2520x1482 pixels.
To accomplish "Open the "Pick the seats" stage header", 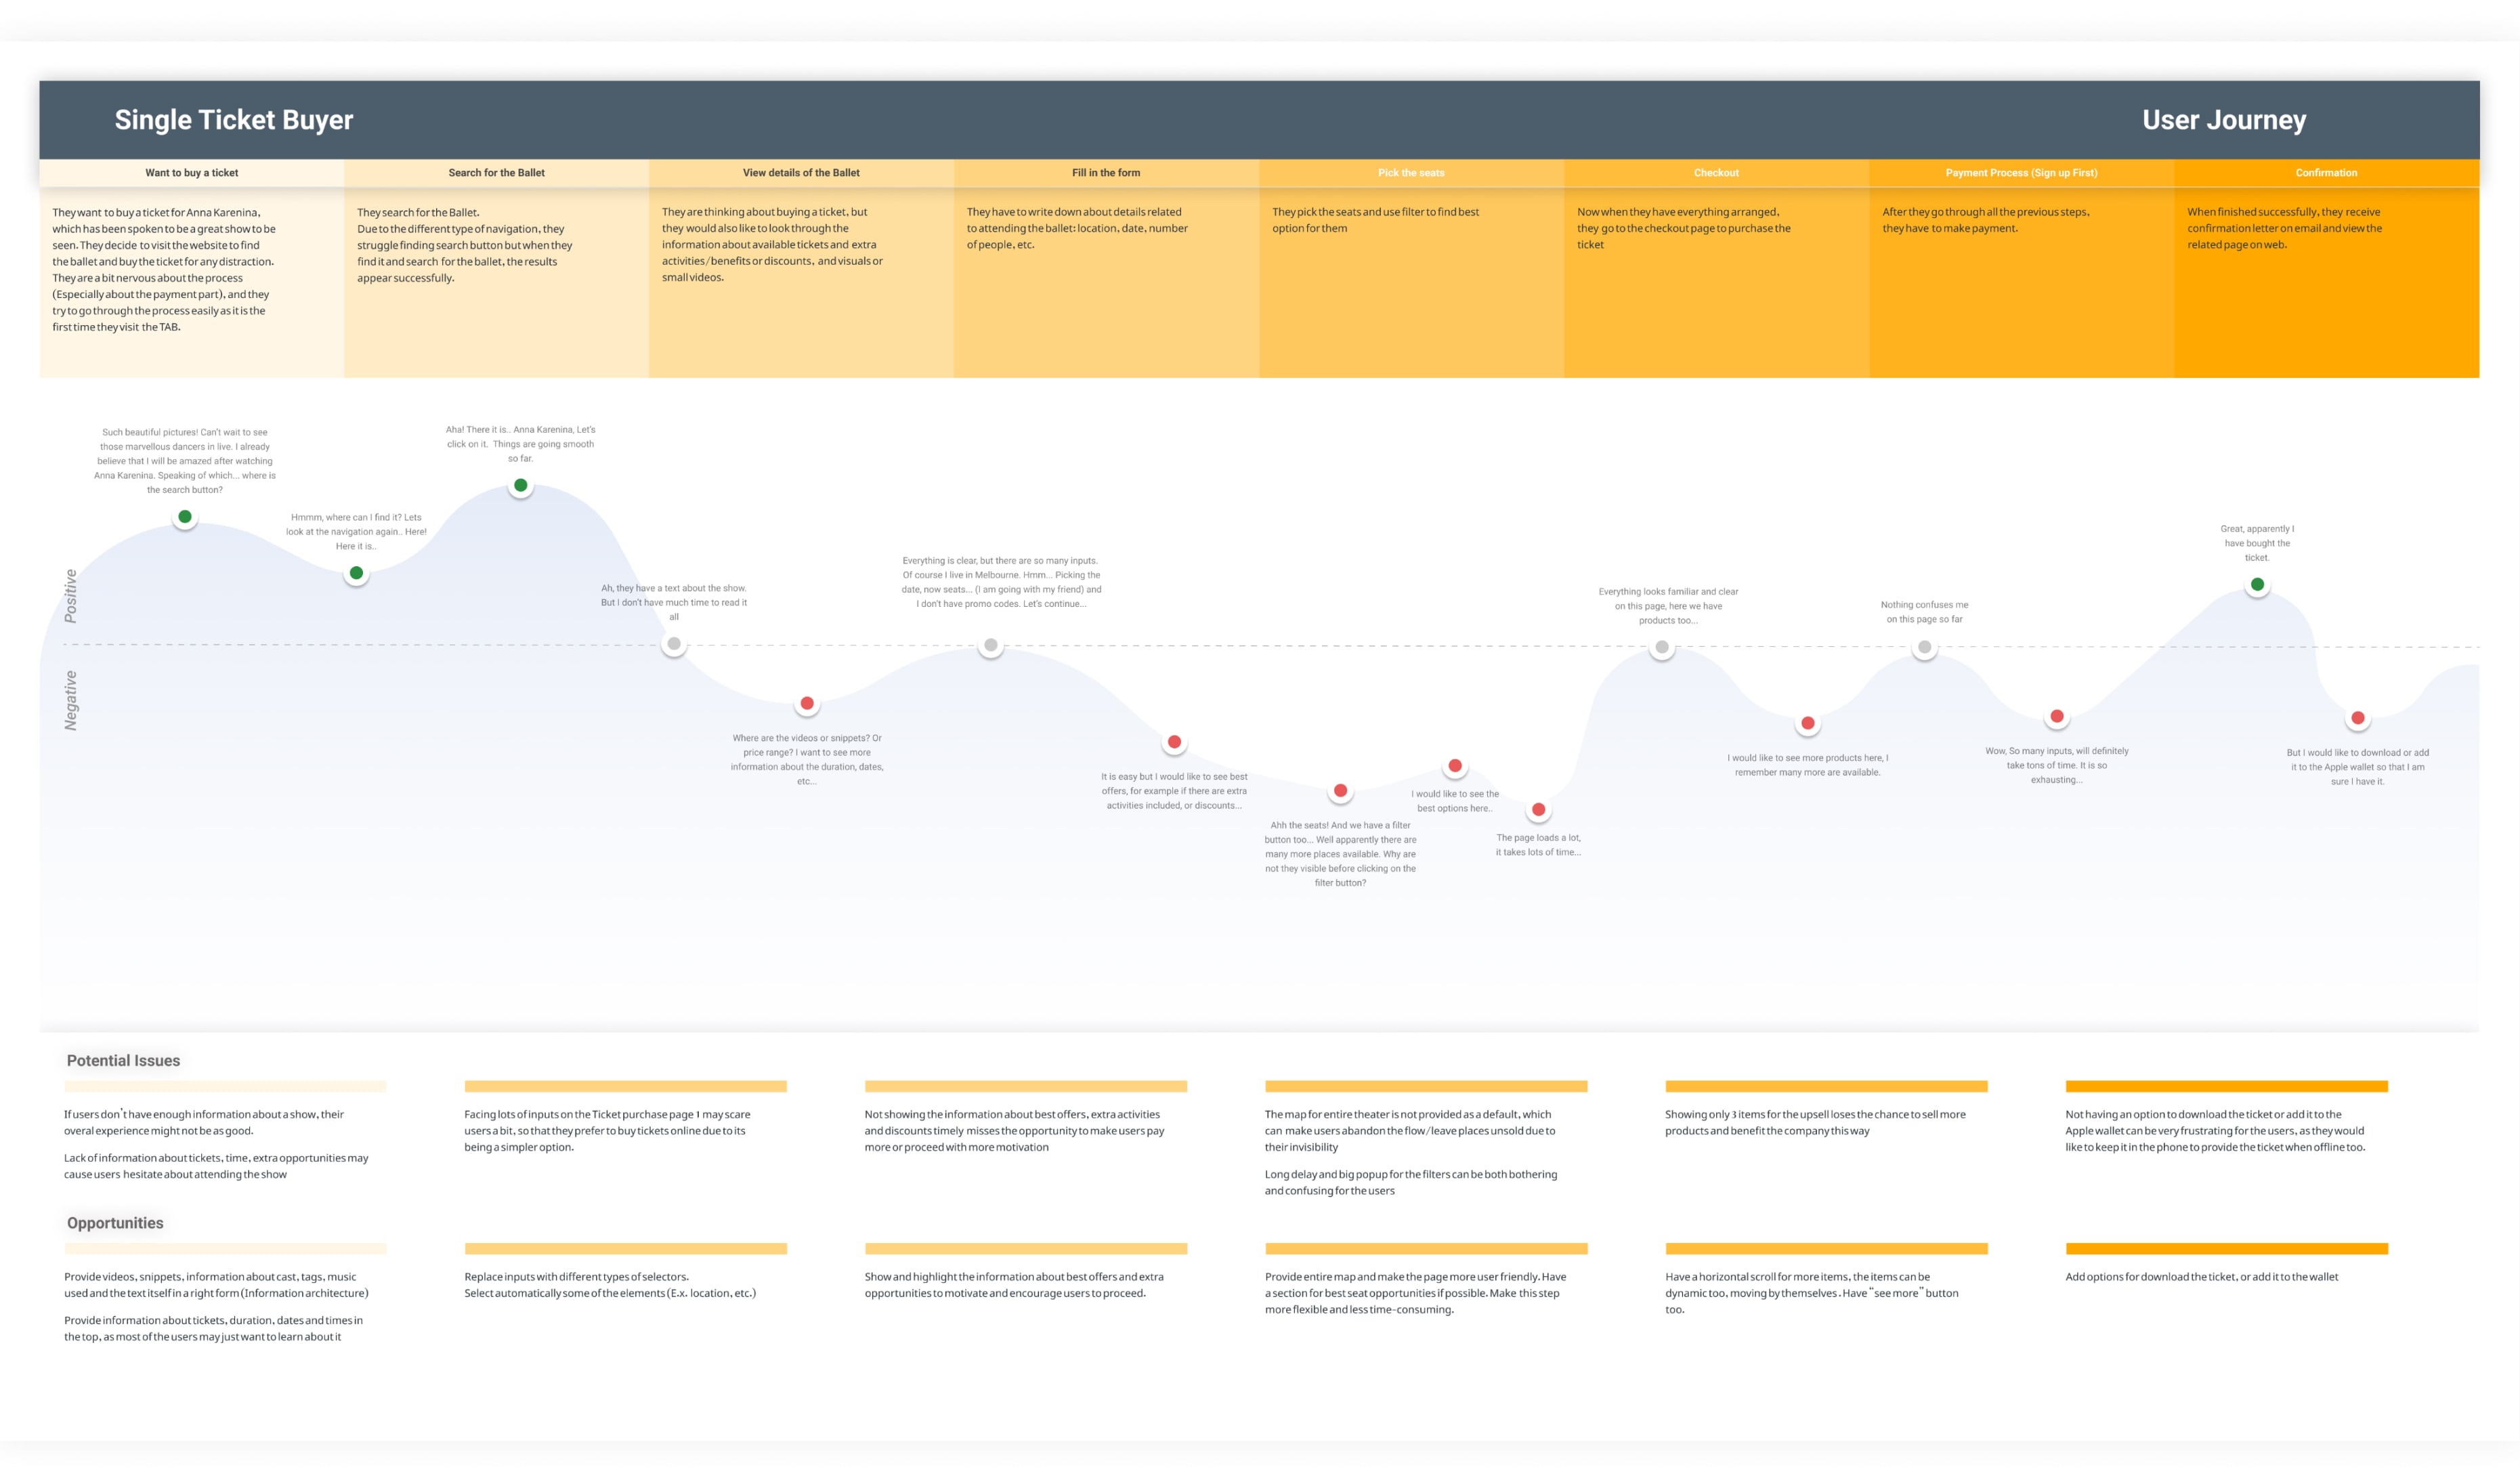I will (x=1410, y=172).
